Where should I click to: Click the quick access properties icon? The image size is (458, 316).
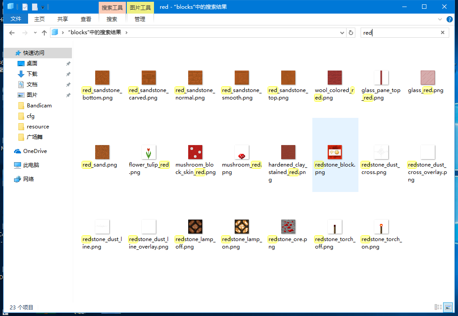25,7
